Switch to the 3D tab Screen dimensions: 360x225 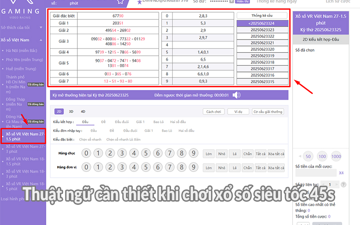[71, 111]
